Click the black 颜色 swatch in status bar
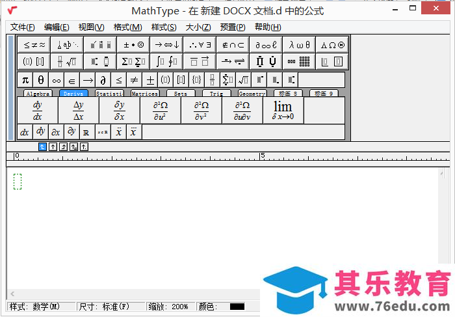Image resolution: width=455 pixels, height=317 pixels. coord(237,307)
